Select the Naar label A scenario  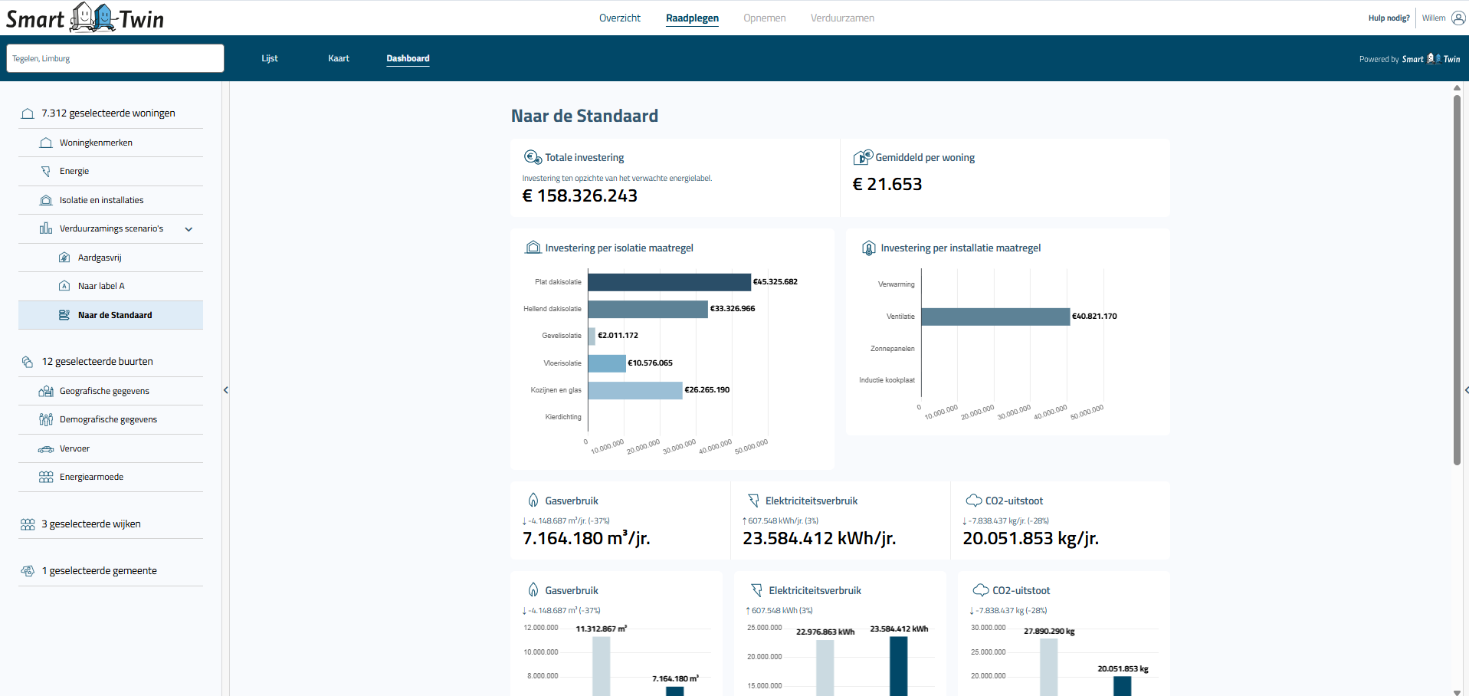(101, 286)
